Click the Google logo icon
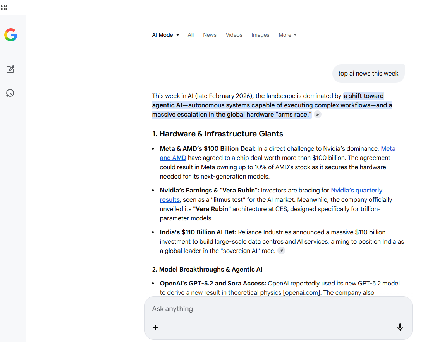The width and height of the screenshot is (423, 342). pos(11,35)
